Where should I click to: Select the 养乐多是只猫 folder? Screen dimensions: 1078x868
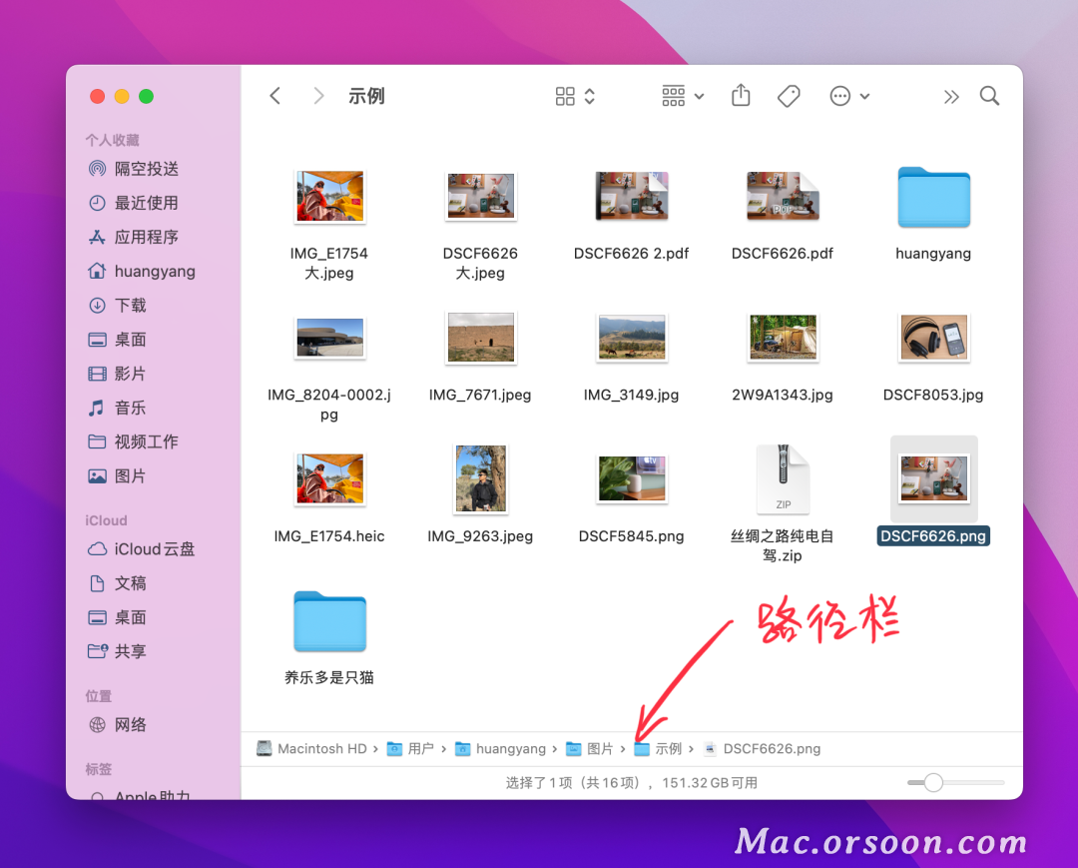[329, 621]
